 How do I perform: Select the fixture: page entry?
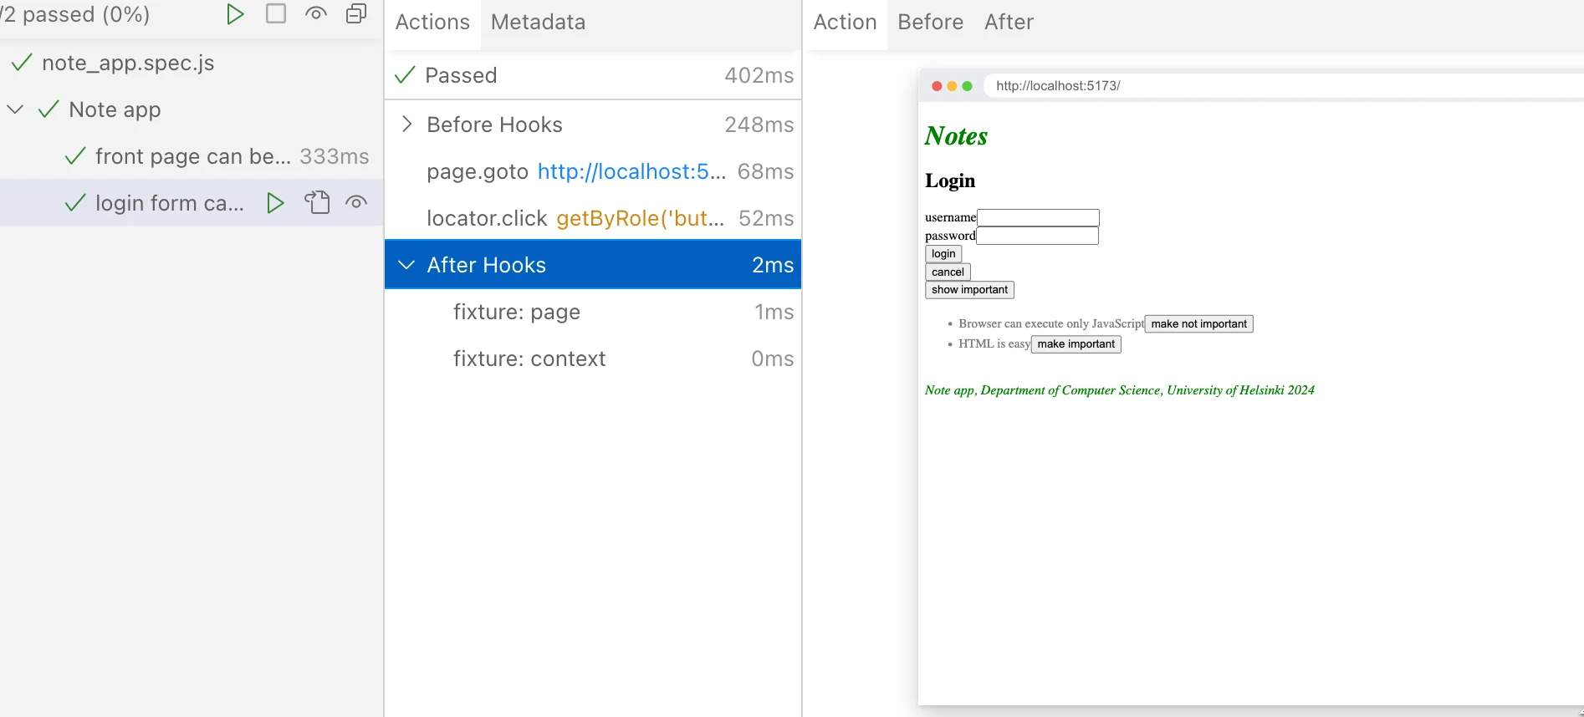(593, 312)
